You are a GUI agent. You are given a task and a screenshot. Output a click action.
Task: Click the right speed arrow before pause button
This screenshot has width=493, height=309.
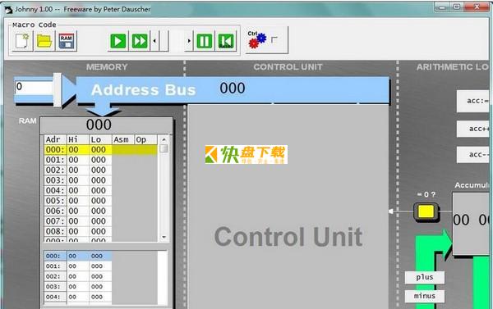[189, 41]
